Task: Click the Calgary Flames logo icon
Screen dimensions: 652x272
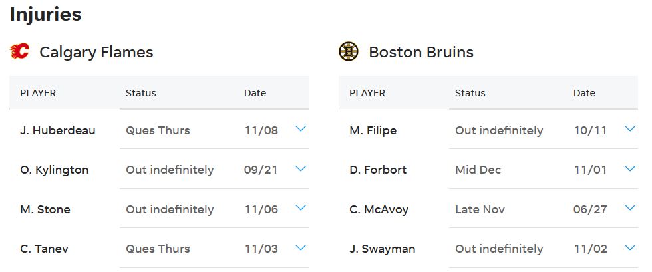Action: 20,52
